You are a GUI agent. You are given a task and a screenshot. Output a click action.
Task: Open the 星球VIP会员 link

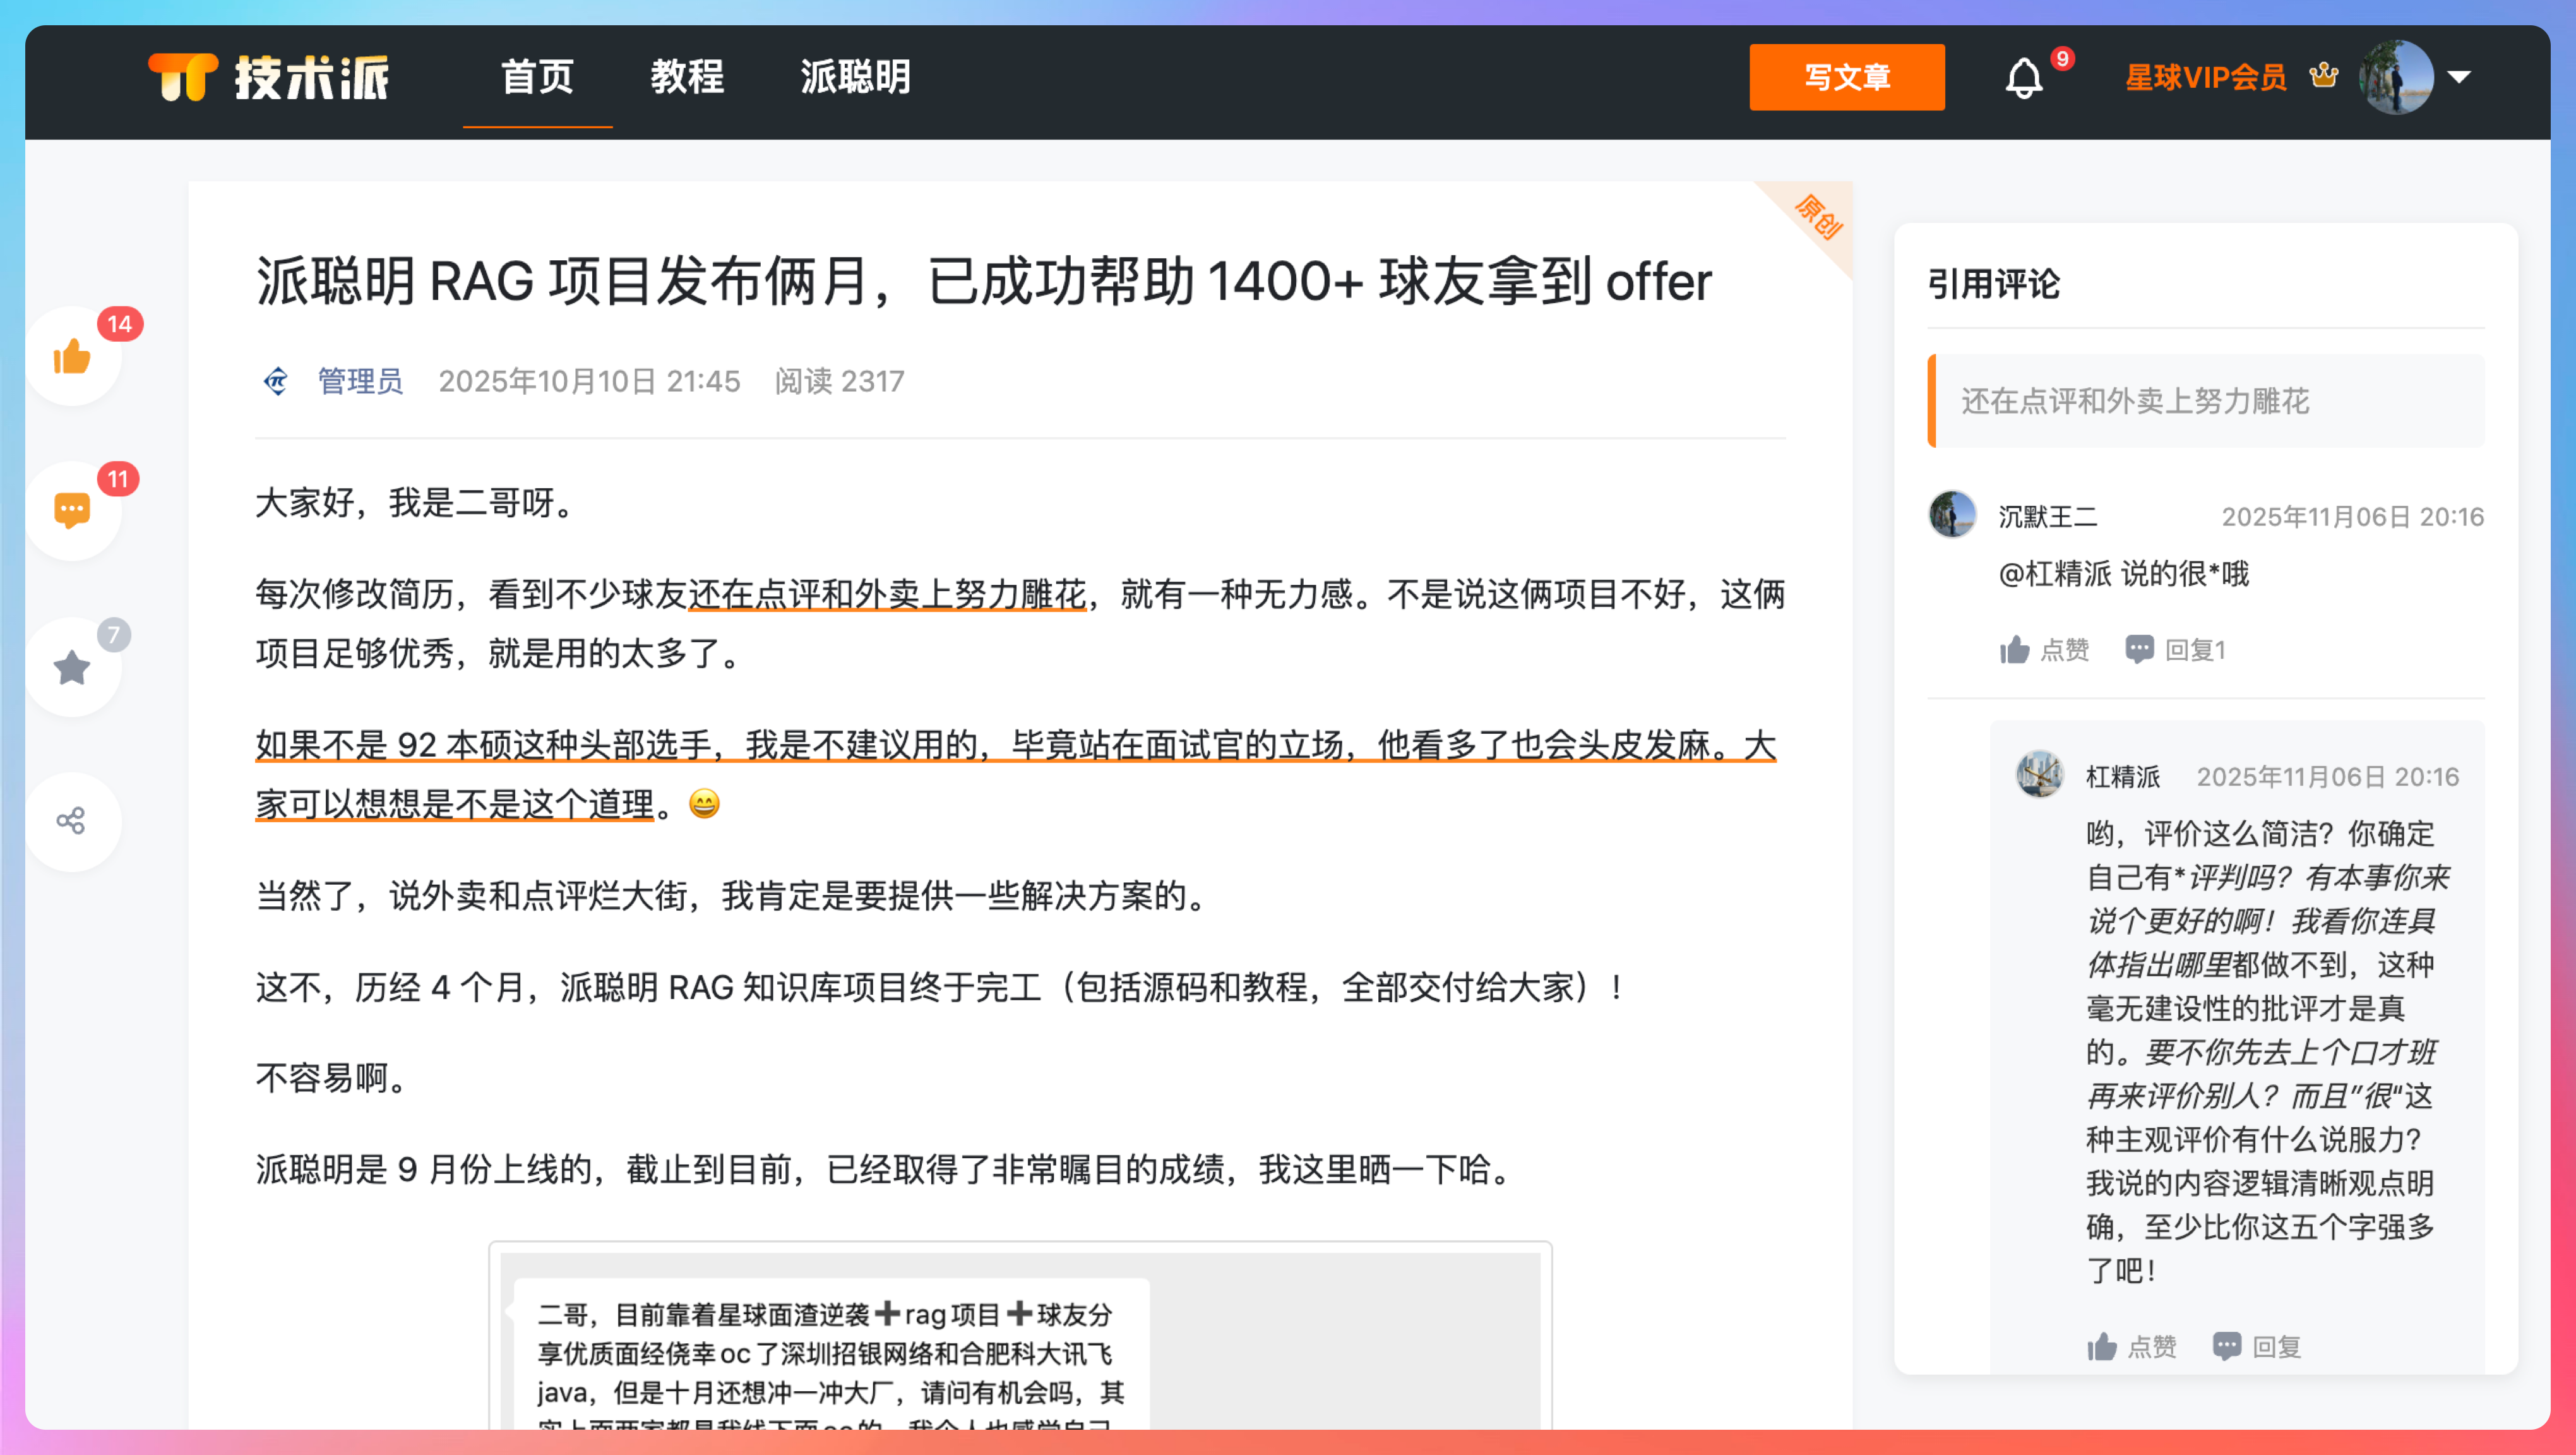pos(2205,77)
